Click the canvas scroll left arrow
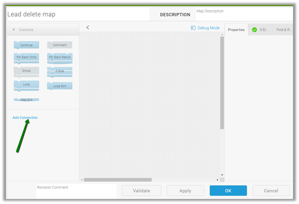The width and height of the screenshot is (299, 204). coord(82,180)
